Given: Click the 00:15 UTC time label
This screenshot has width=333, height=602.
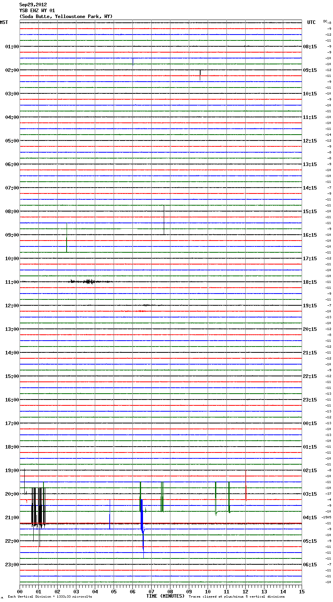Looking at the screenshot, I should [310, 423].
